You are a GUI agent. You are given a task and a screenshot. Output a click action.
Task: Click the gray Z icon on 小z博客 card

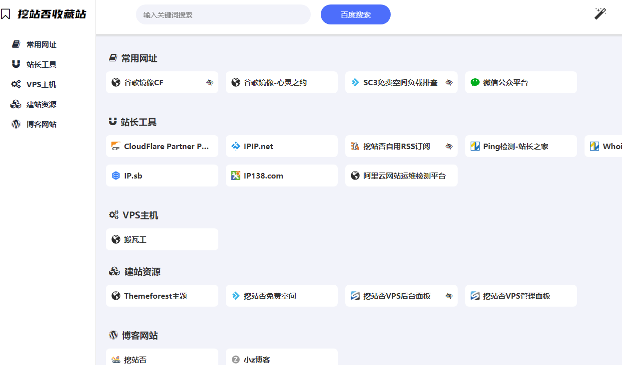pos(236,360)
